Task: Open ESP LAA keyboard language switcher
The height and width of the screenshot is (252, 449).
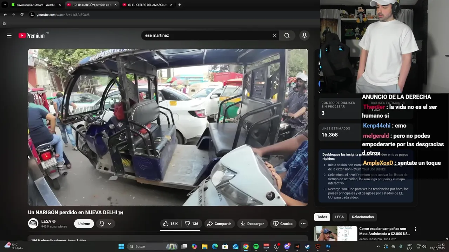Action: pyautogui.click(x=410, y=246)
